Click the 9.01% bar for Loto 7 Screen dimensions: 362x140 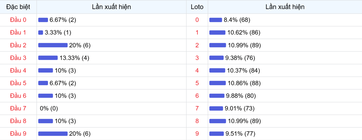(216, 108)
